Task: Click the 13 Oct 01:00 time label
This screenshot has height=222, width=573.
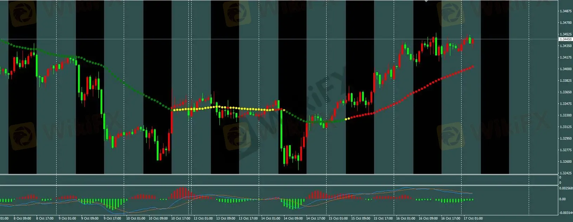Action: (203, 218)
